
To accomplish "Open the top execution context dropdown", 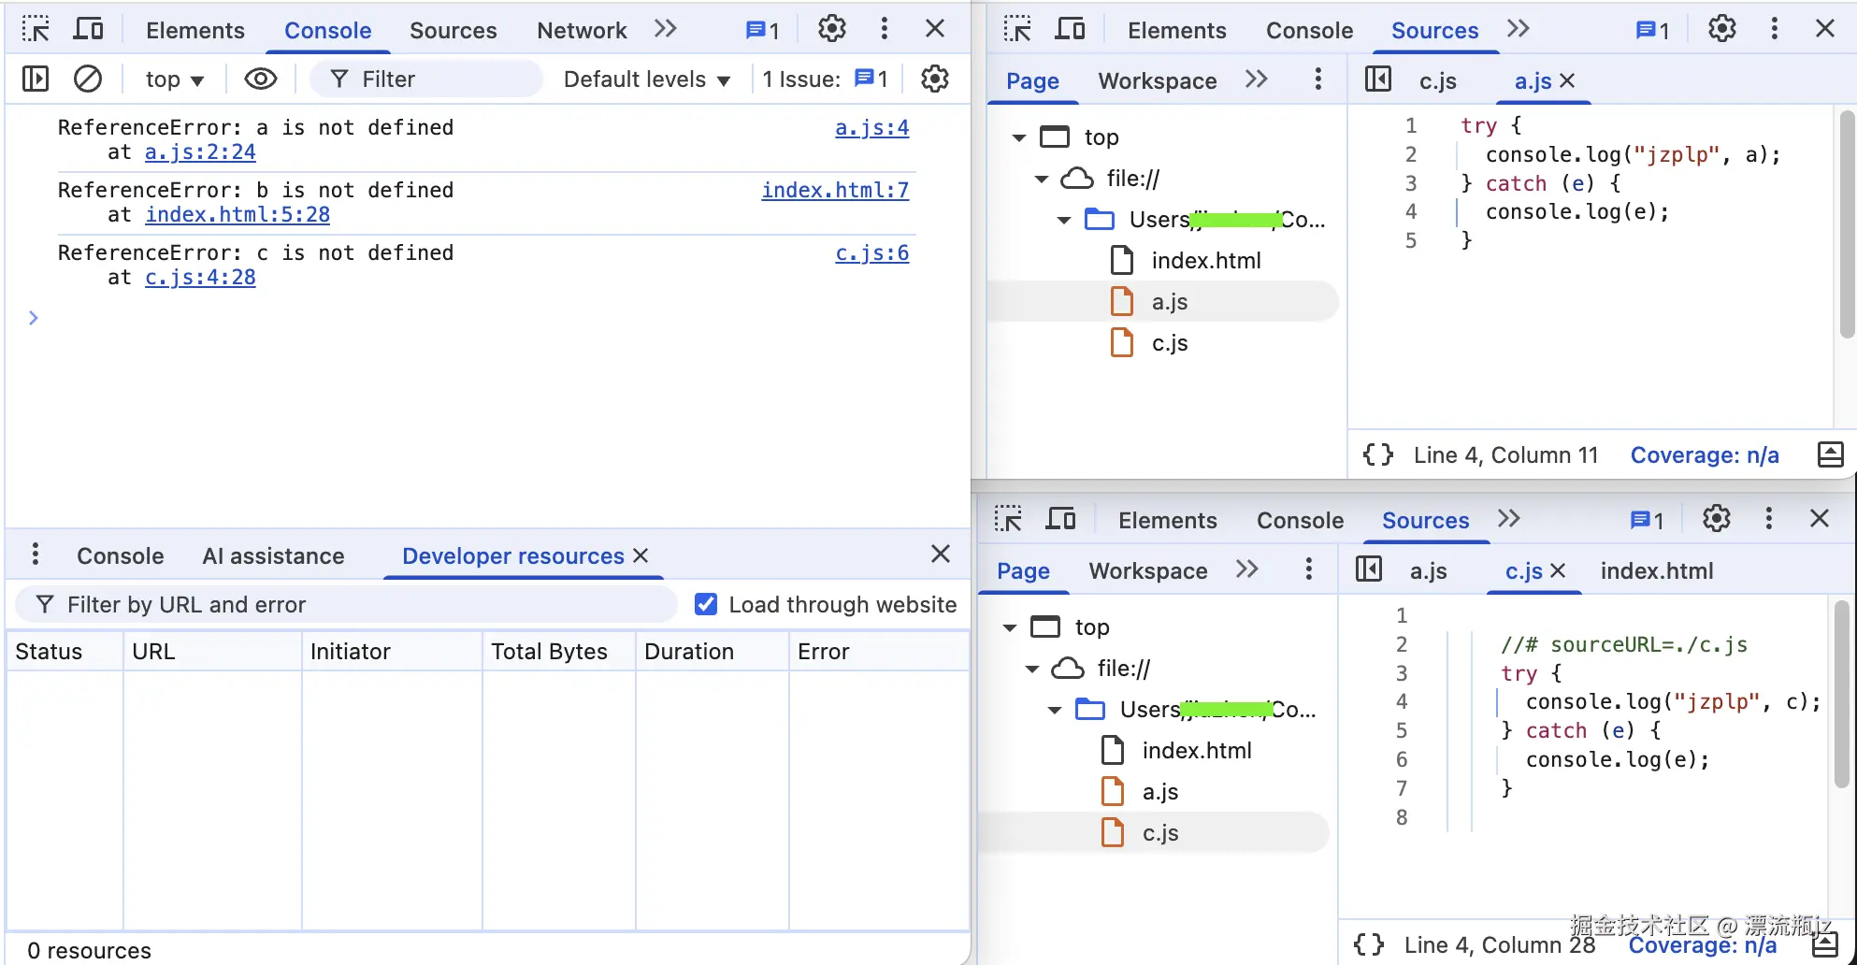I will pos(172,79).
